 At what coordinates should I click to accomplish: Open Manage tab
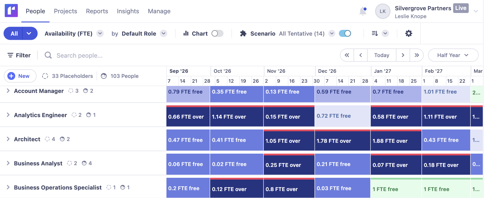[159, 11]
